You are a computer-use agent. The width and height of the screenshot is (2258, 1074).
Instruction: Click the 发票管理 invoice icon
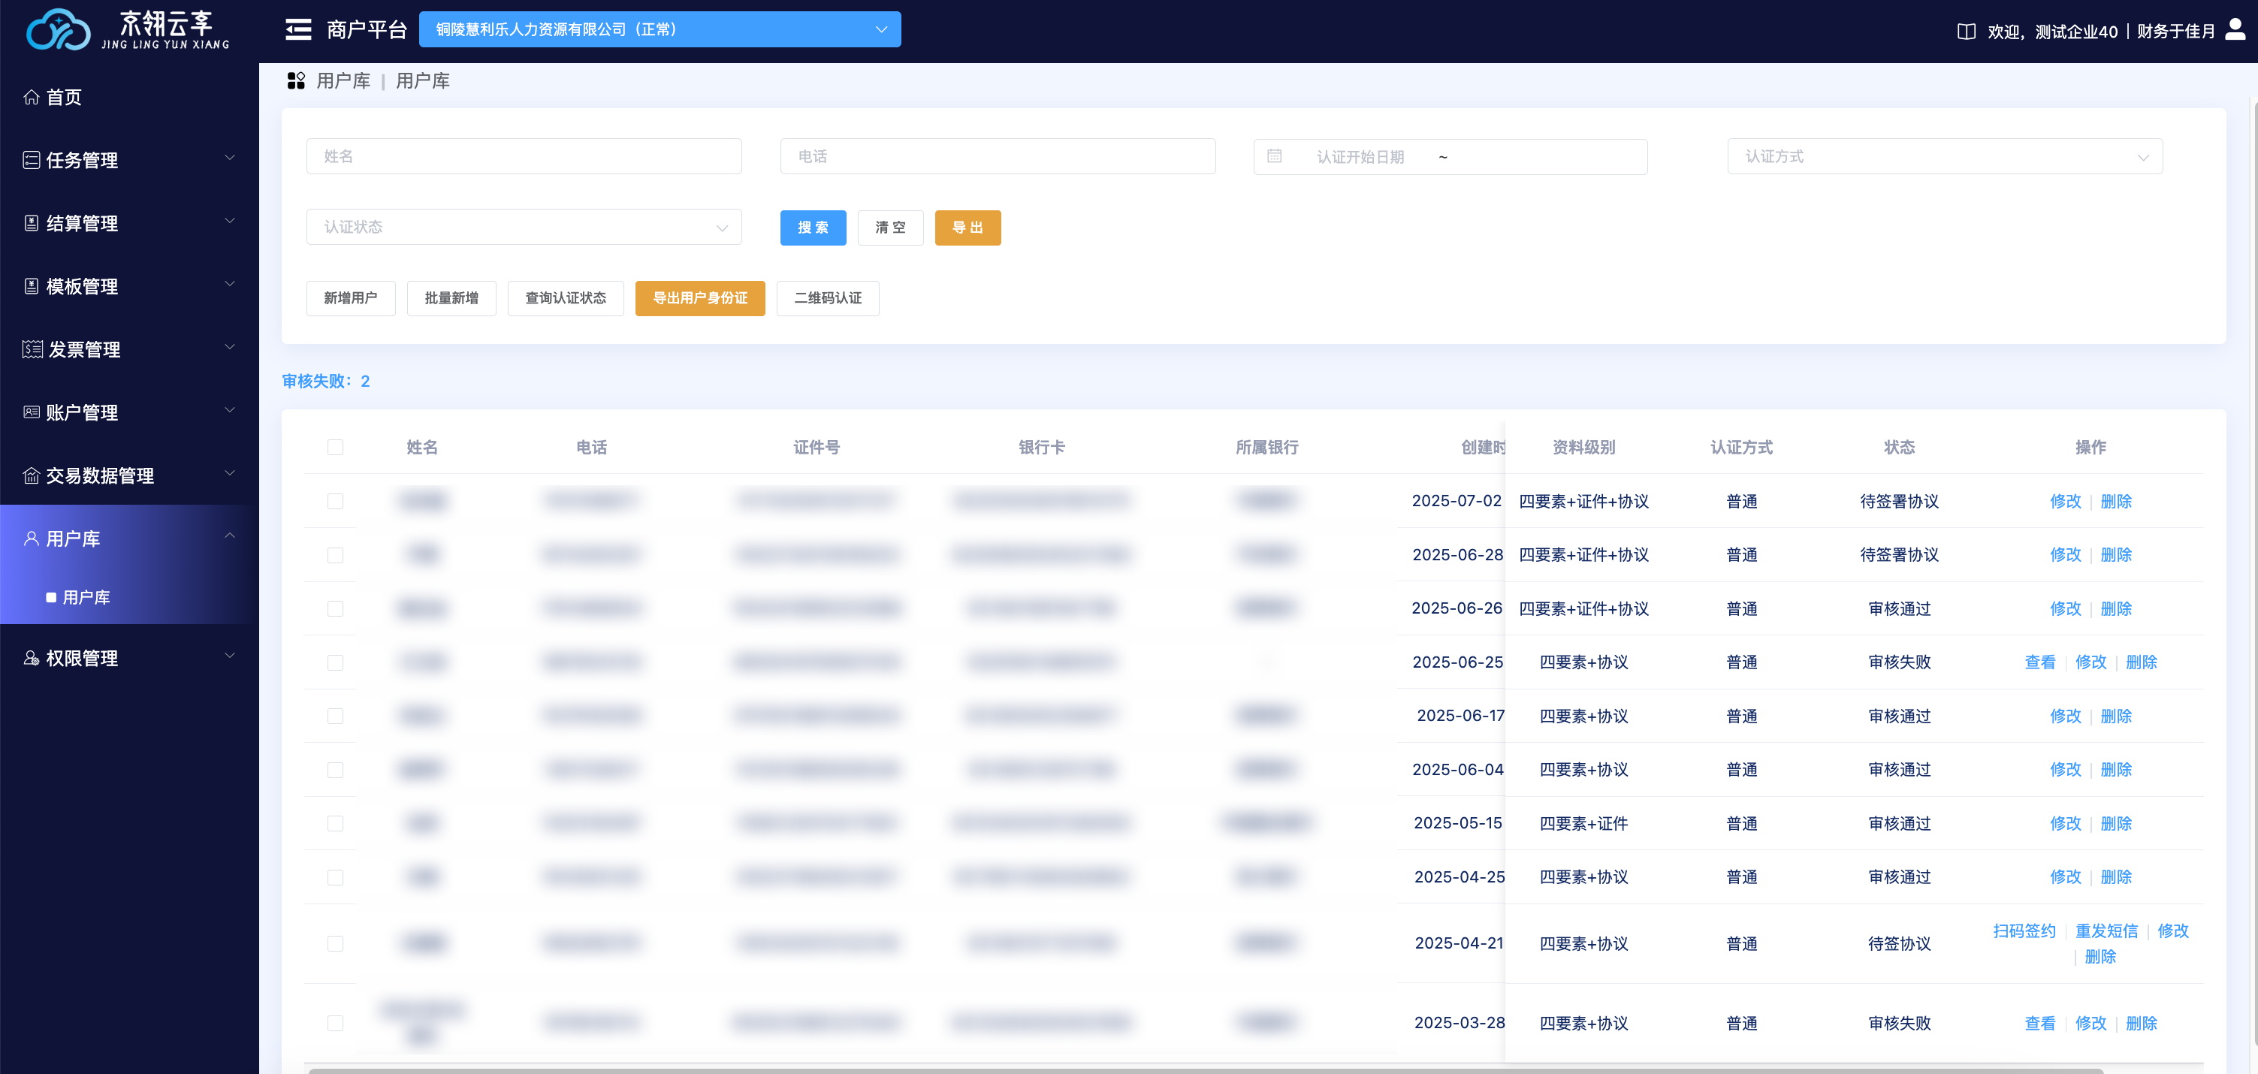32,350
